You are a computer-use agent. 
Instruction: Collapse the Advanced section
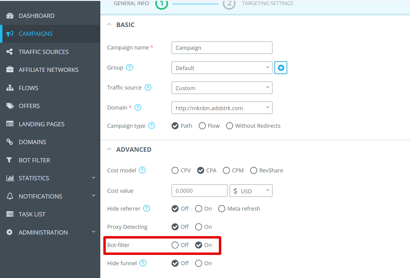[x=109, y=149]
